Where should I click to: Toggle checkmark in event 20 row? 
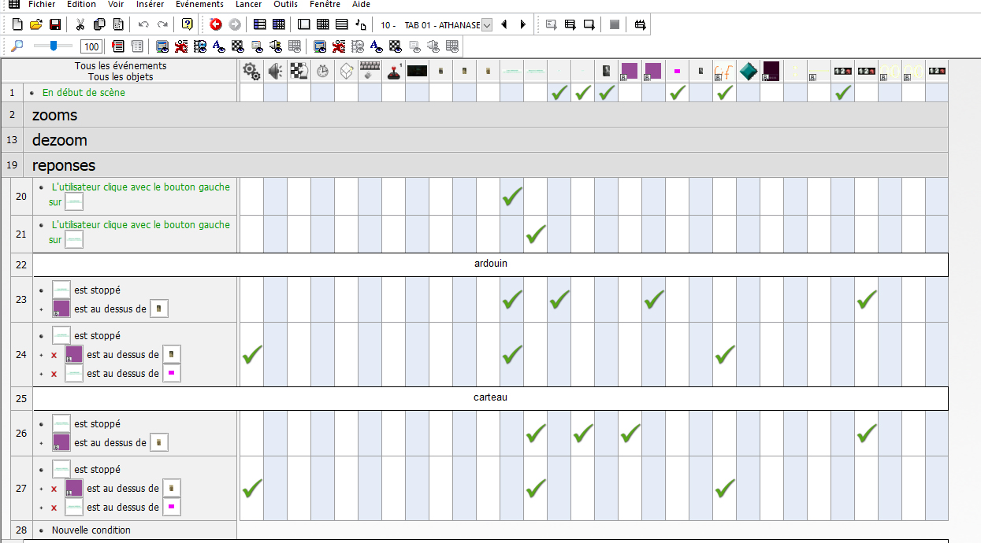point(512,197)
